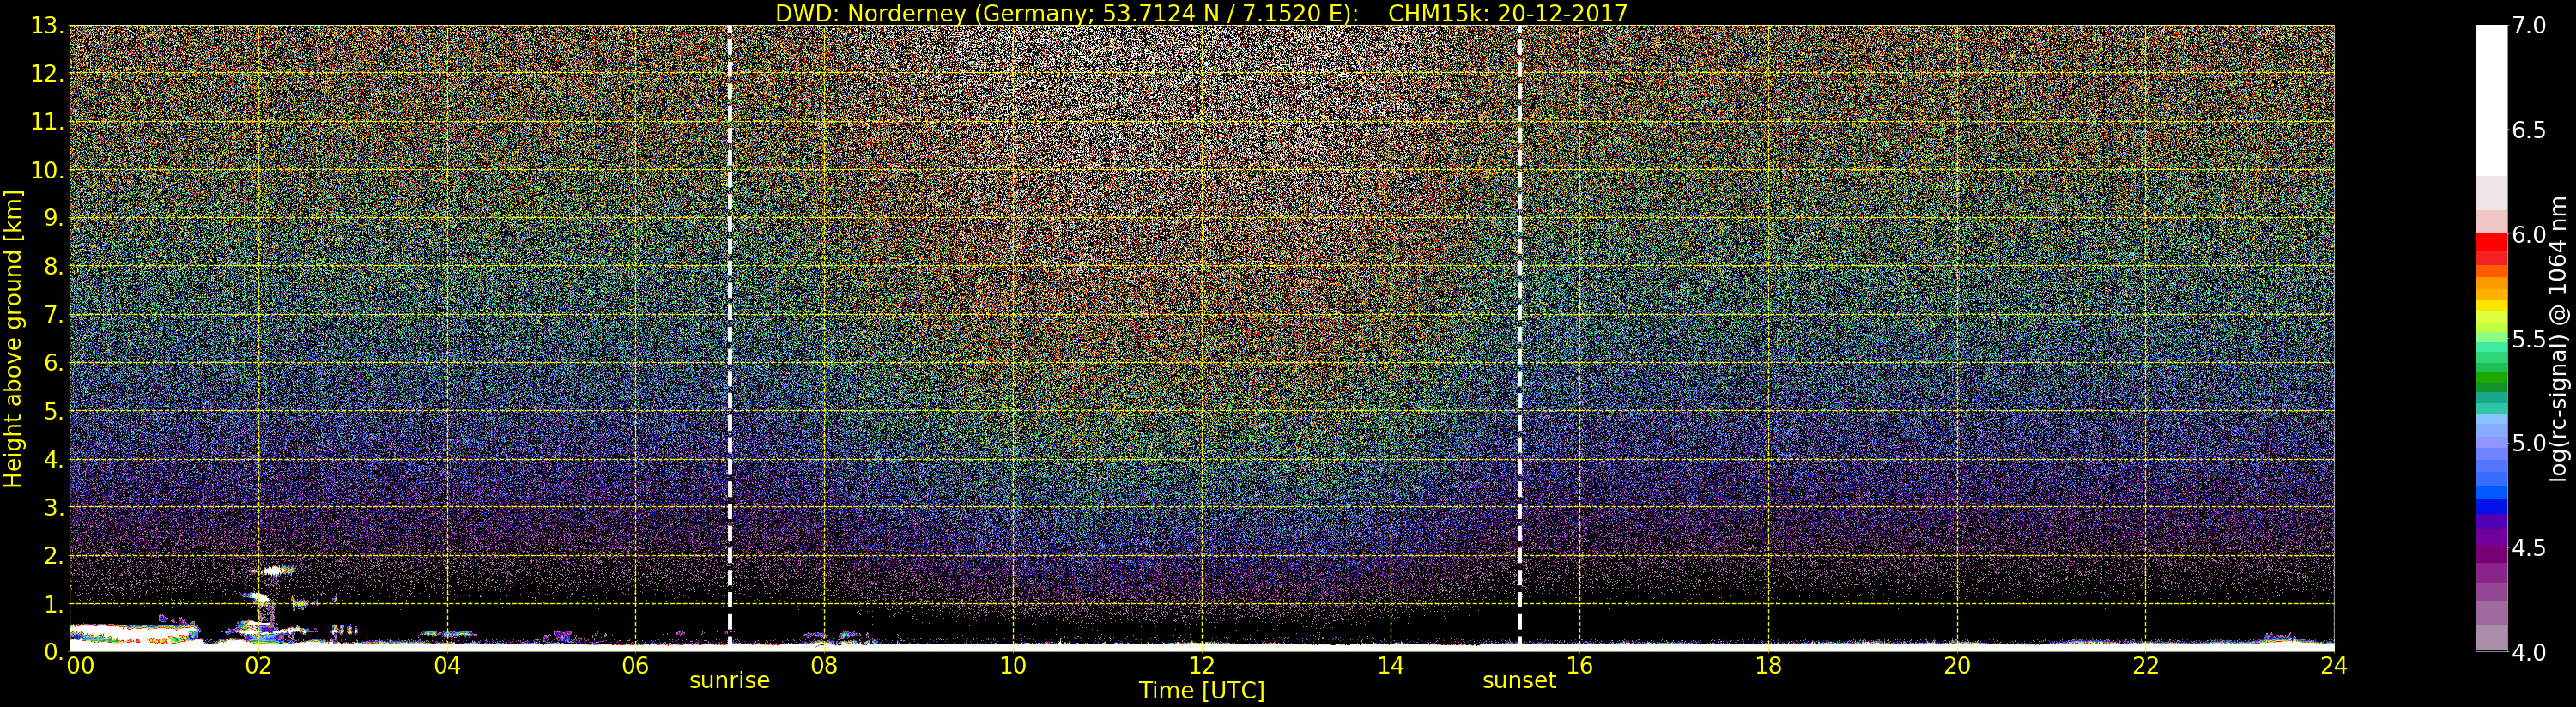Click the '9.' height tick label
2576x707 pixels.
coord(54,218)
